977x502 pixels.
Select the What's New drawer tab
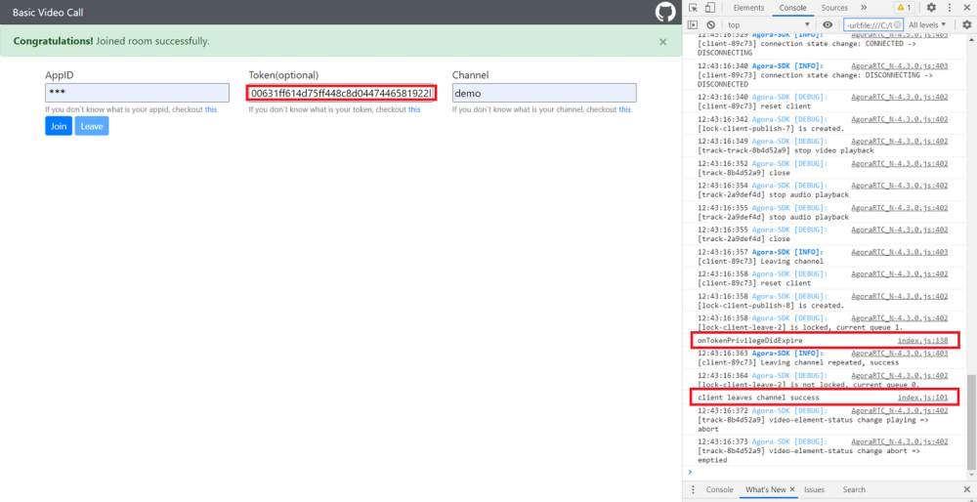click(x=766, y=489)
